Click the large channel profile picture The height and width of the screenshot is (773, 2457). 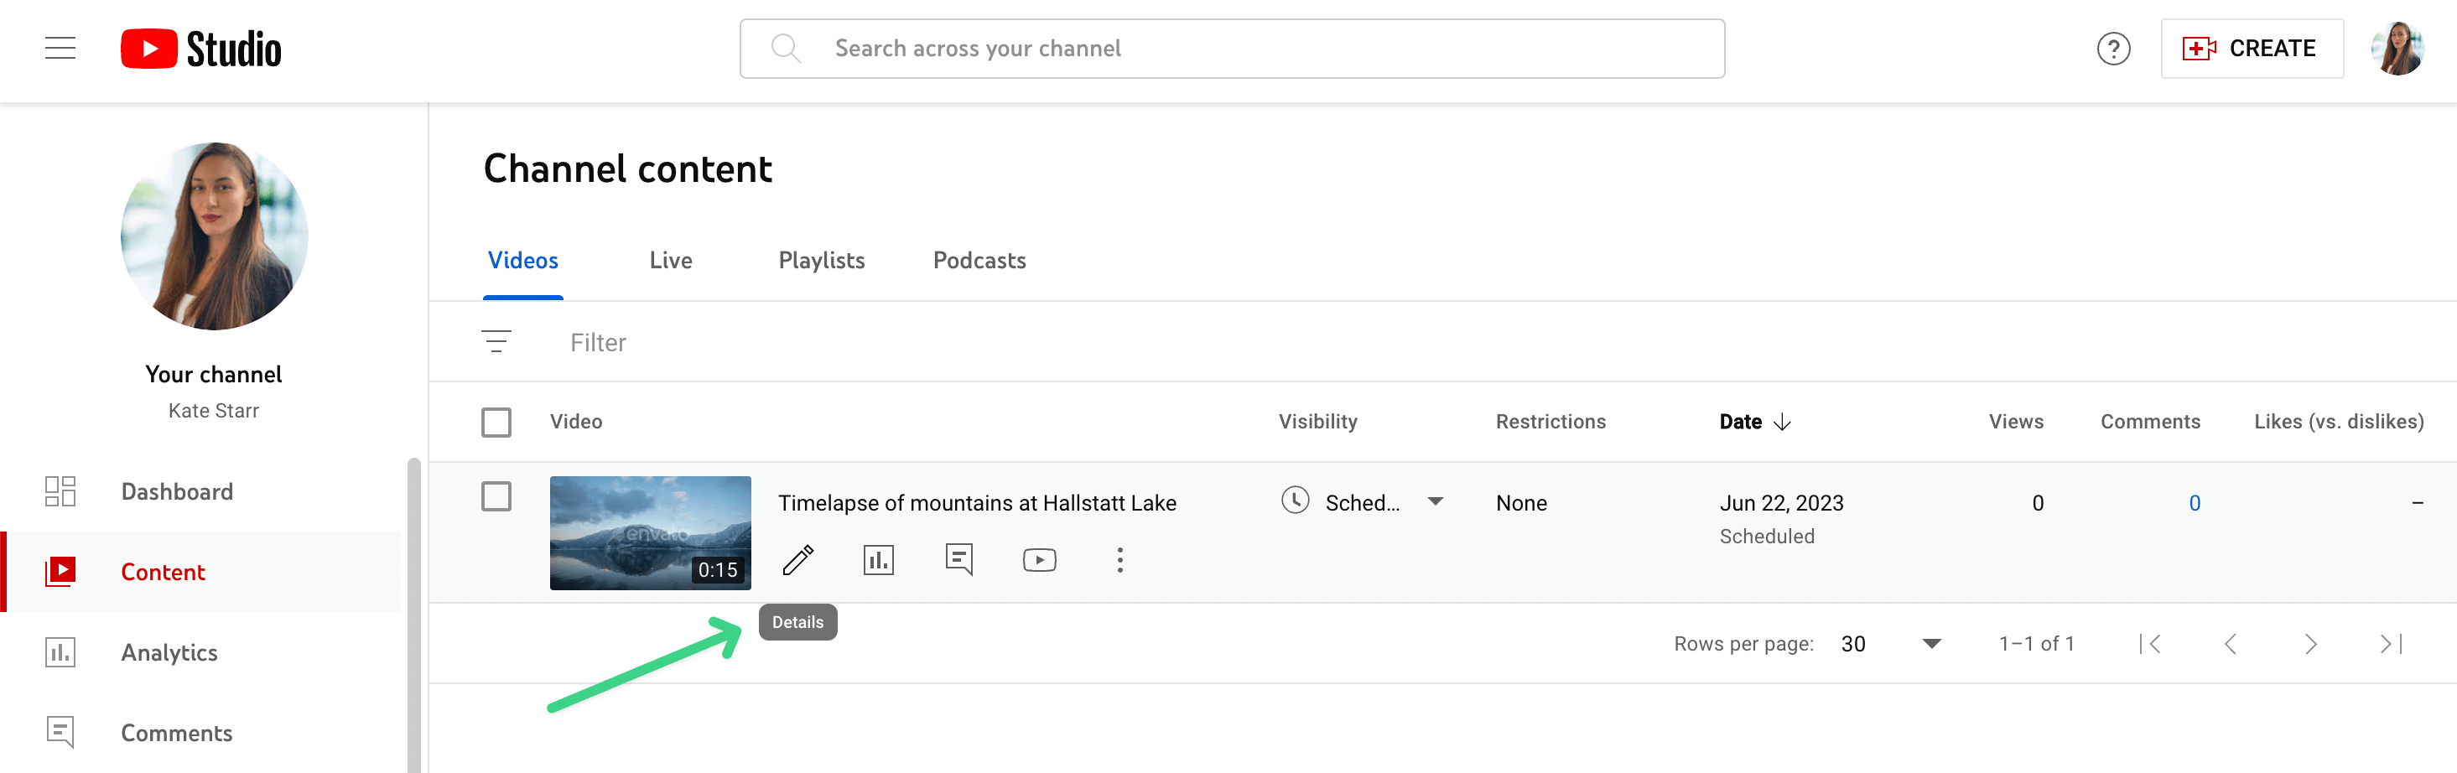click(x=214, y=236)
